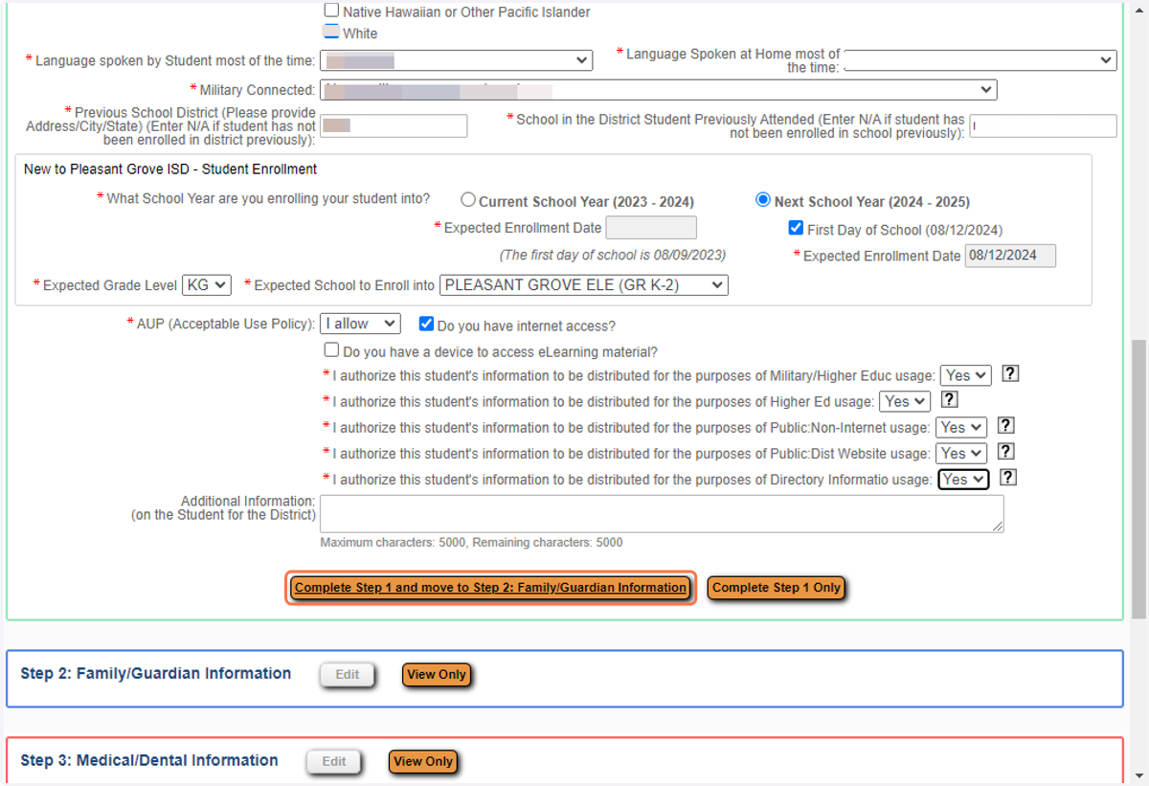Check Native Hawaiian or Other Pacific Islander
Image resolution: width=1149 pixels, height=786 pixels.
[x=331, y=11]
